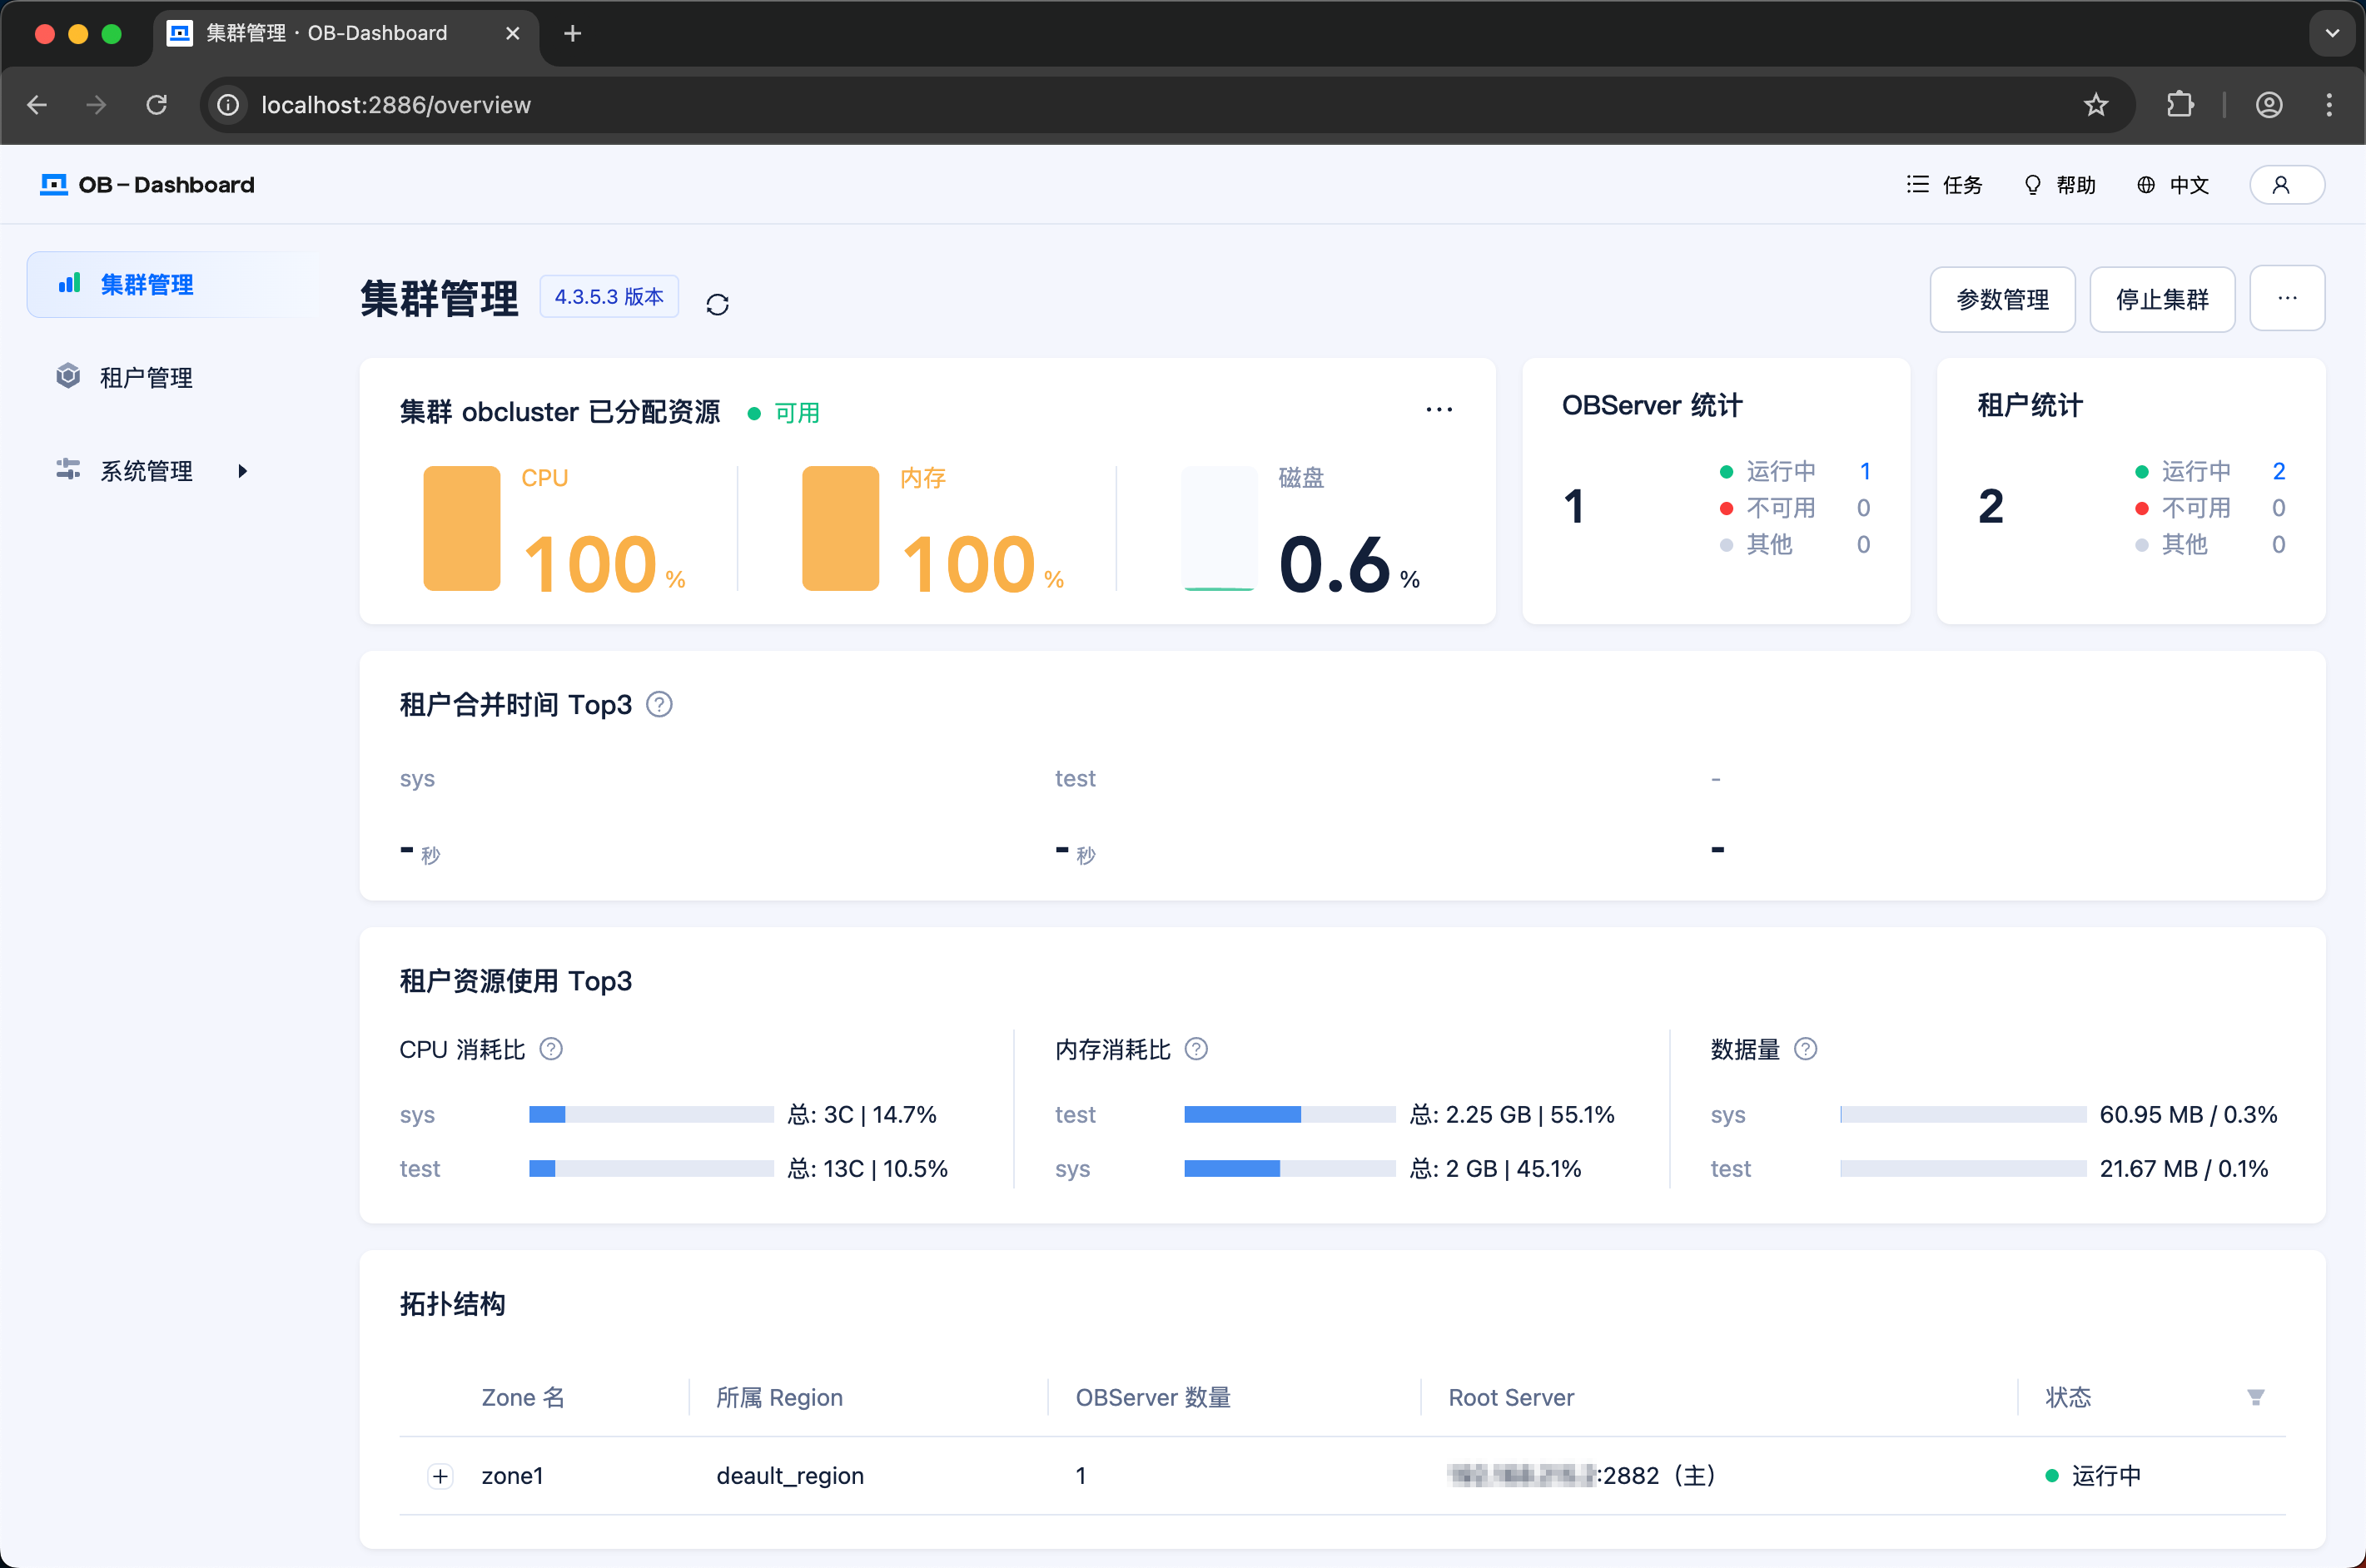2366x1568 pixels.
Task: Refresh cluster data with refresh icon
Action: (x=717, y=304)
